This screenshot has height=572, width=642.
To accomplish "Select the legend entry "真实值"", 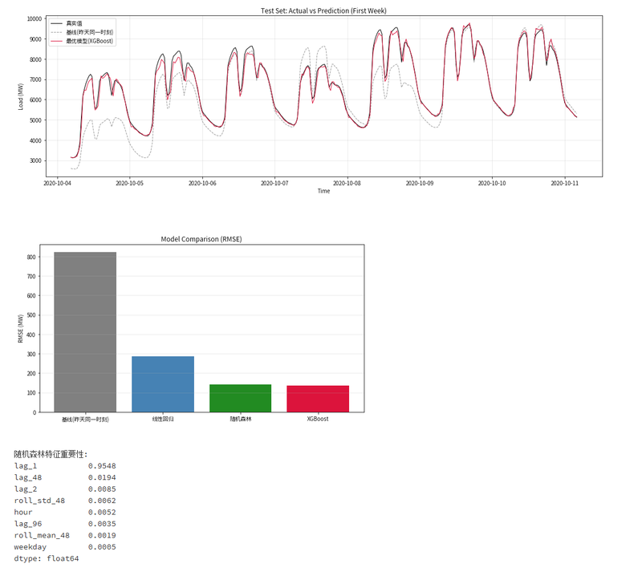I will [x=74, y=23].
